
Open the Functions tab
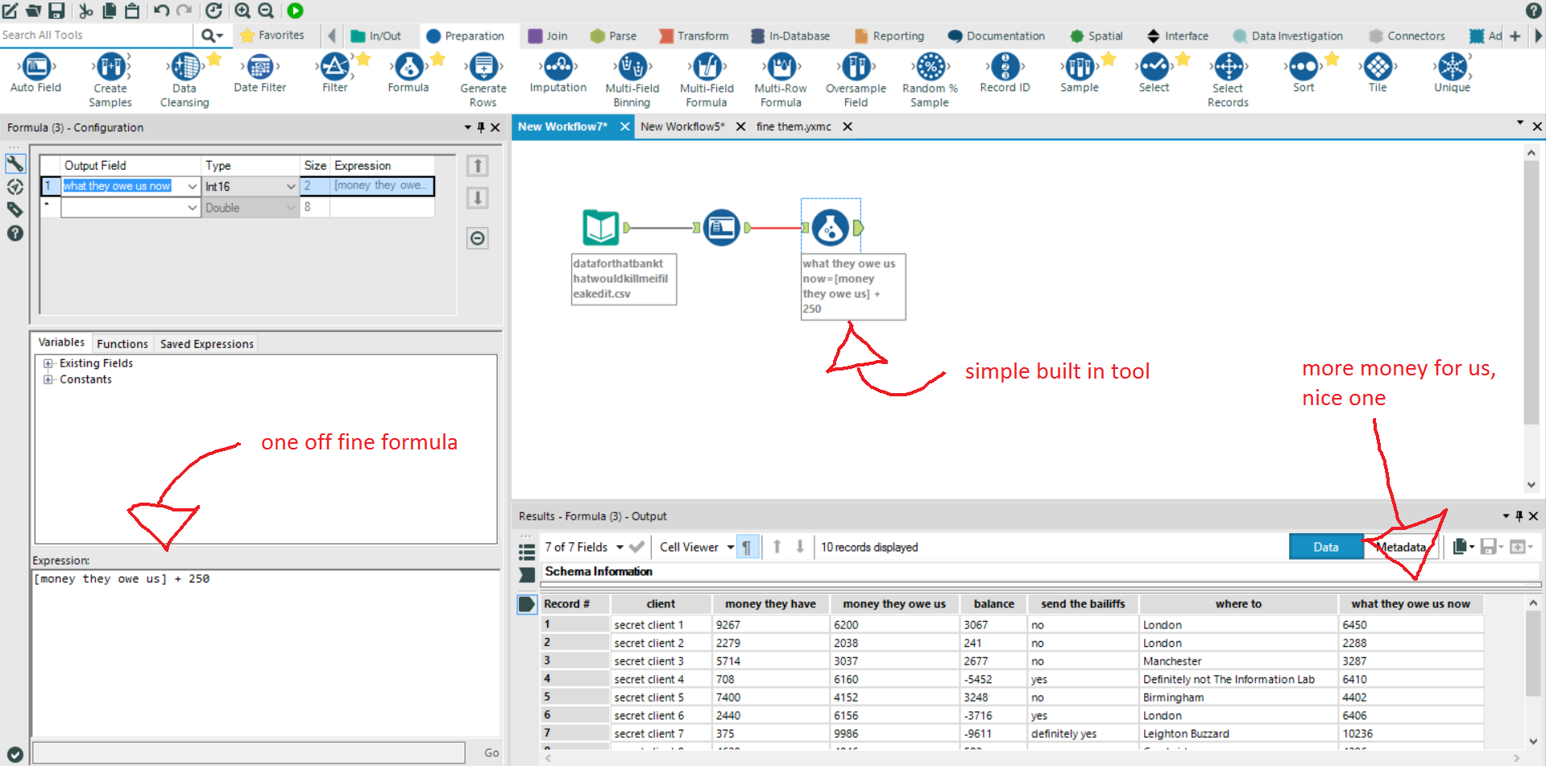tap(122, 344)
